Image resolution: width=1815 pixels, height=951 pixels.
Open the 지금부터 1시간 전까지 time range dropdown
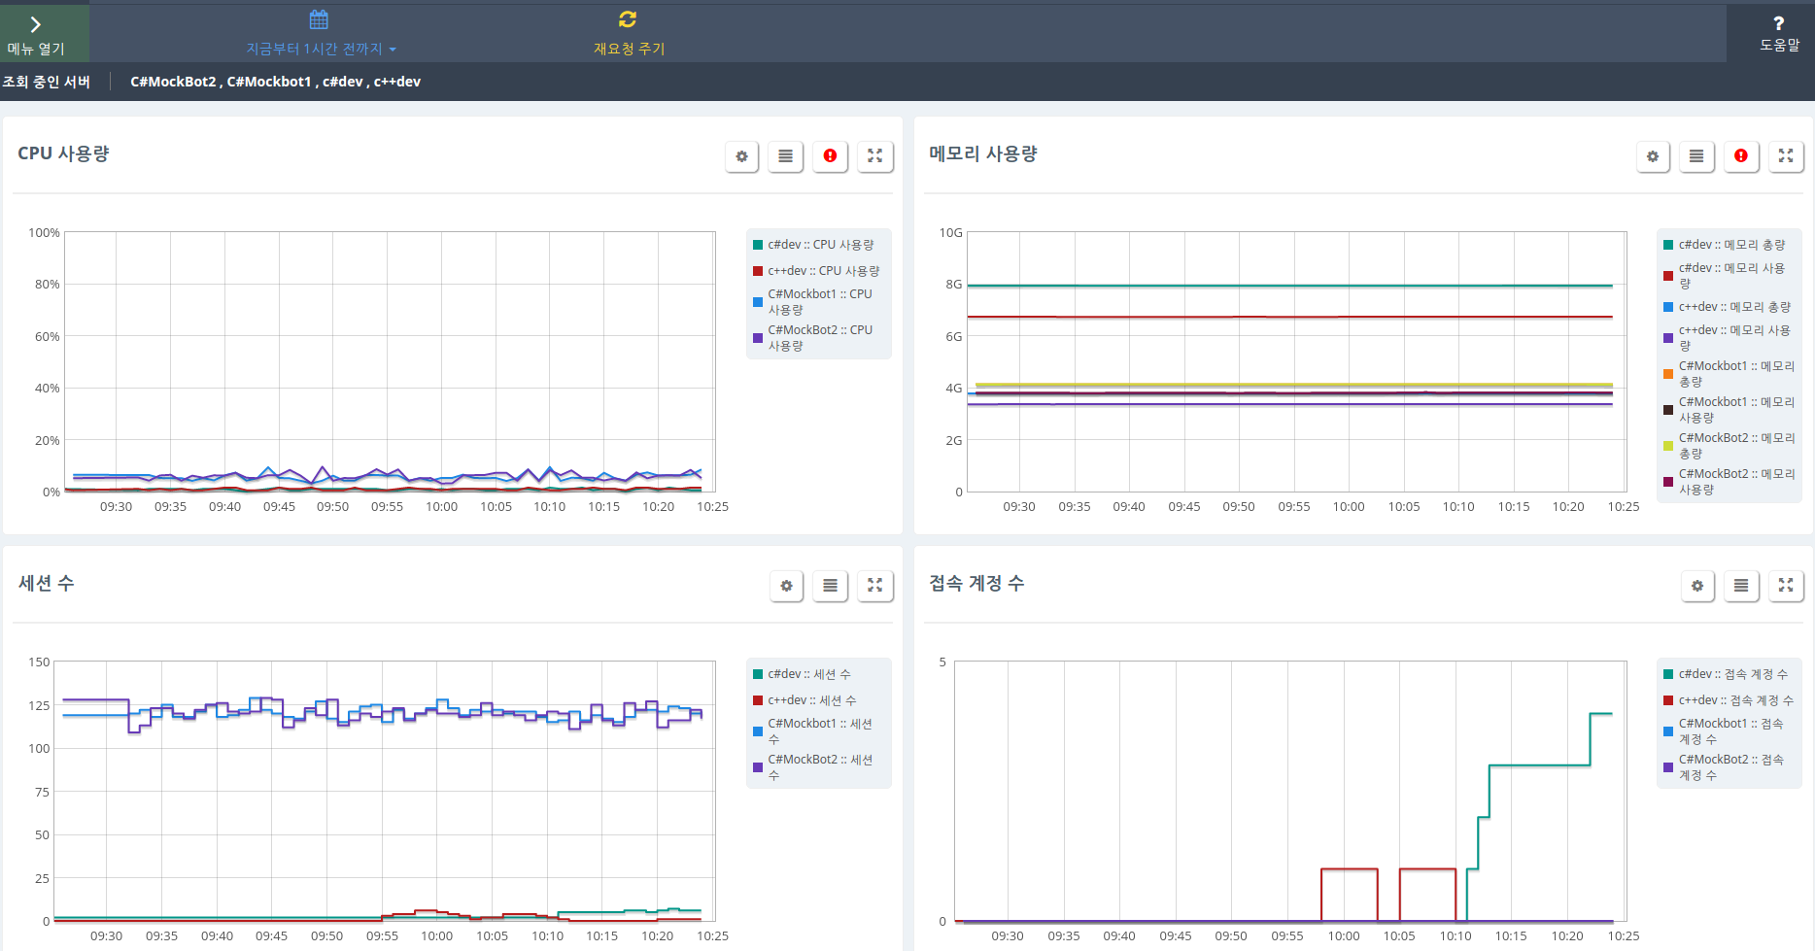(x=321, y=49)
